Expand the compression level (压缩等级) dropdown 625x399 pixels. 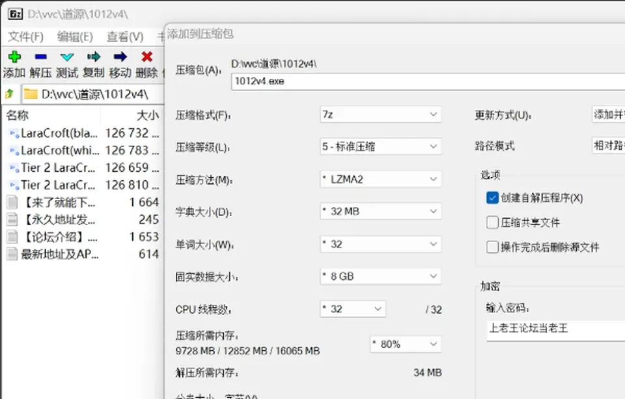click(380, 146)
